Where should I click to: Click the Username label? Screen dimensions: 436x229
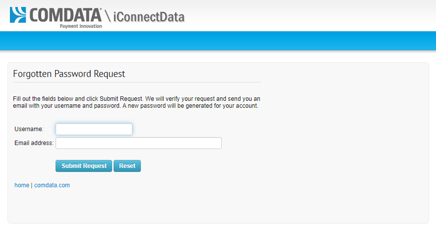[29, 129]
